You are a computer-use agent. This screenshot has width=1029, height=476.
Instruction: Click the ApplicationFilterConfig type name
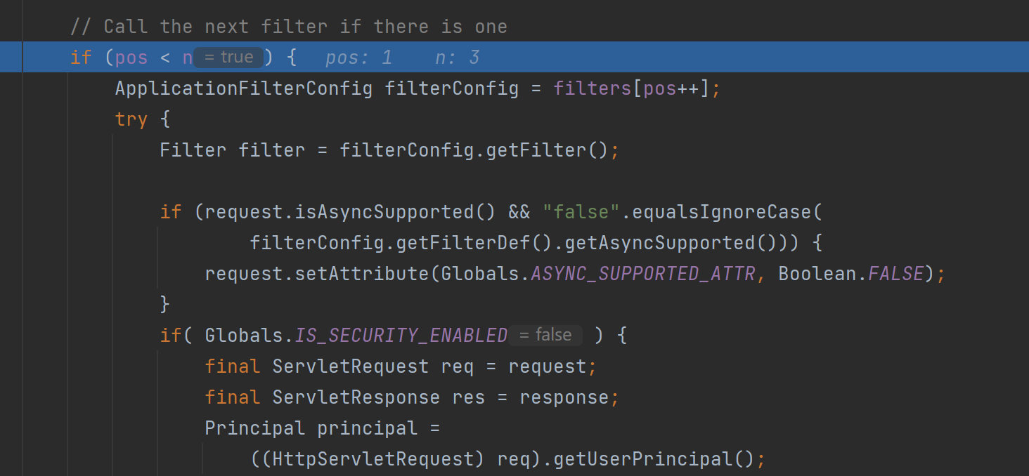244,88
